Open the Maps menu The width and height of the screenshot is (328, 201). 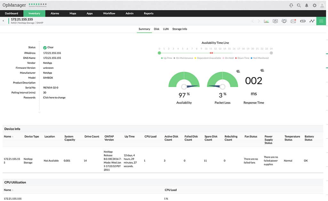coord(73,13)
